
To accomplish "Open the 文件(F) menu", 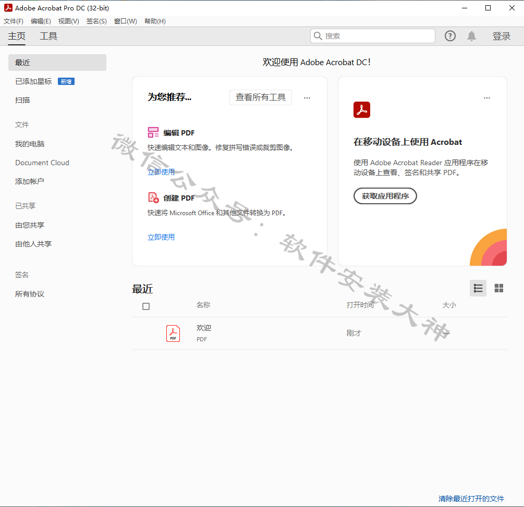I will (14, 21).
